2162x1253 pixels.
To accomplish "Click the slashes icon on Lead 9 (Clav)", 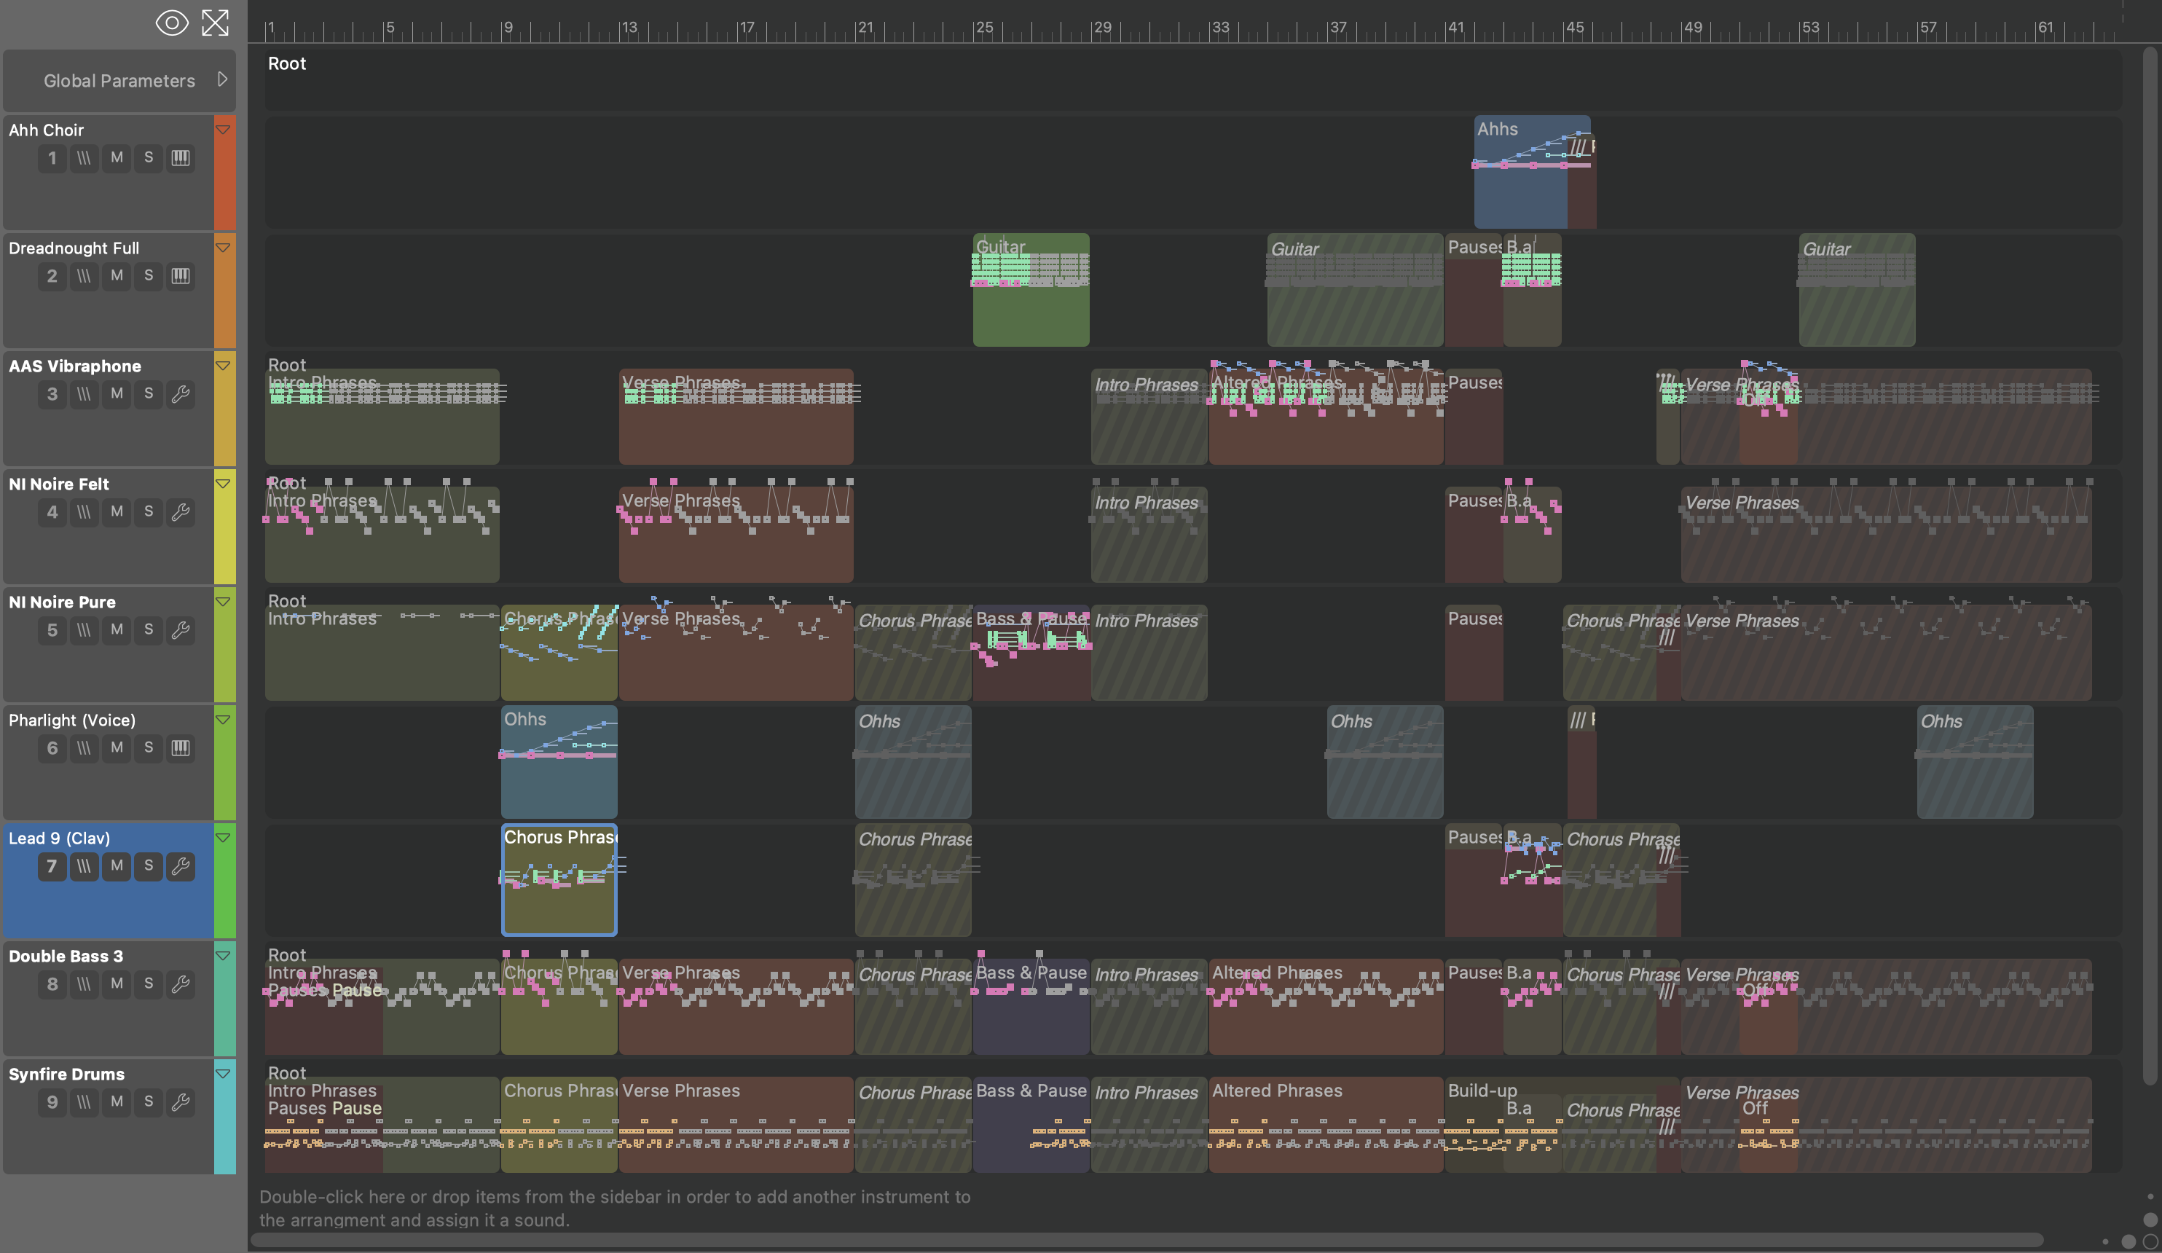I will click(x=84, y=866).
